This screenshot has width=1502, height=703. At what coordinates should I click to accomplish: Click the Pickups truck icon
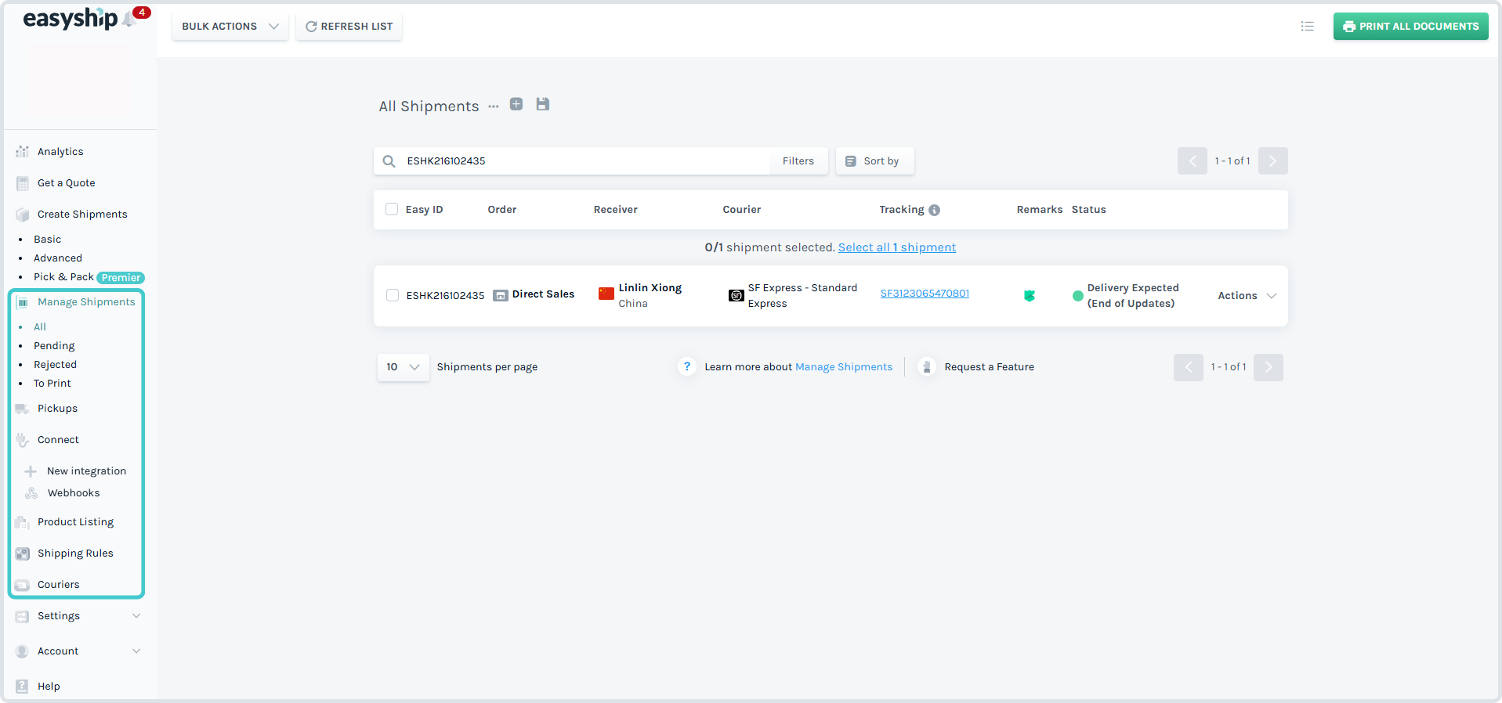(x=23, y=409)
